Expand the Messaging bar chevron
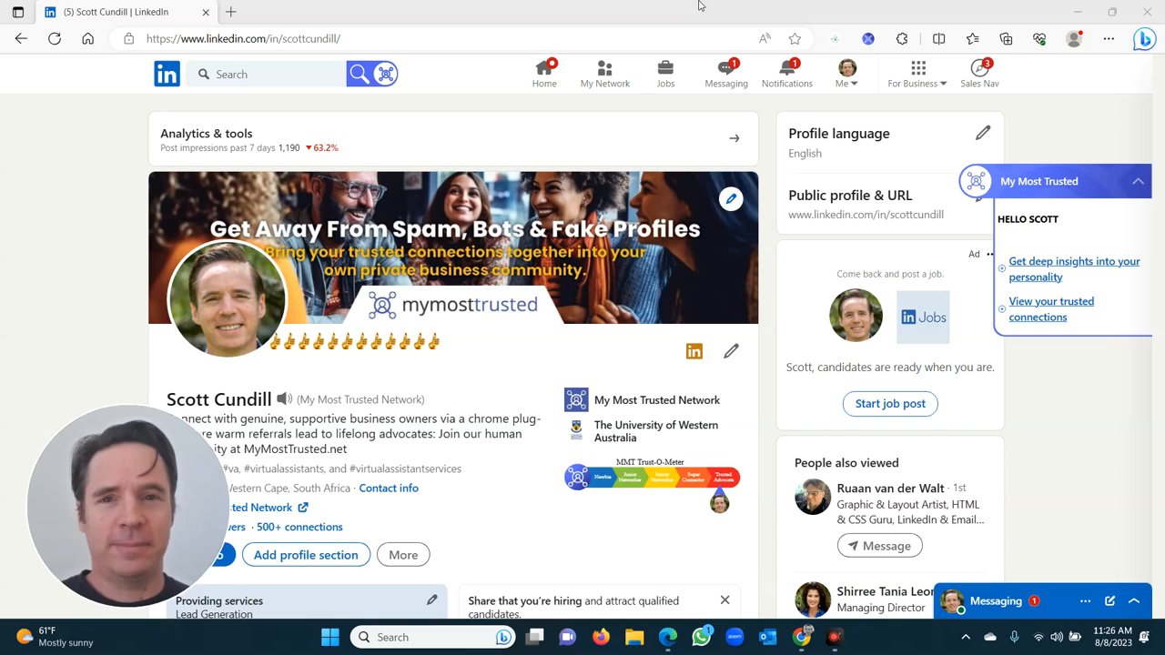 [x=1134, y=600]
